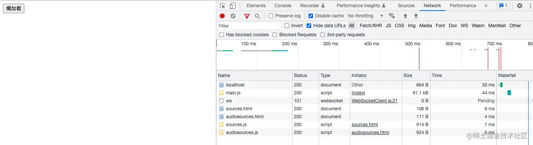Open the WebSocketClient.js:21 initiator link
The width and height of the screenshot is (533, 145).
tap(375, 101)
